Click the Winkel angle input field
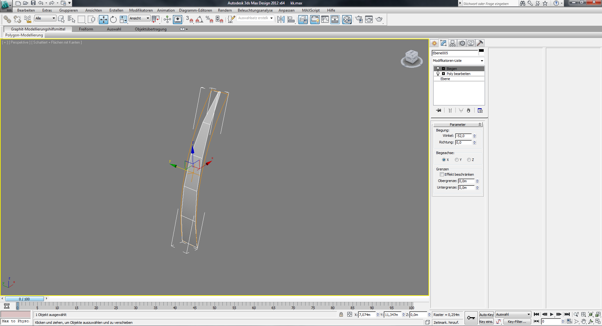The width and height of the screenshot is (602, 326). (x=464, y=136)
